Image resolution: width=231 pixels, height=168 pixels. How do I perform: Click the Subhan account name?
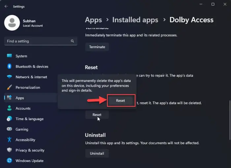(x=29, y=21)
